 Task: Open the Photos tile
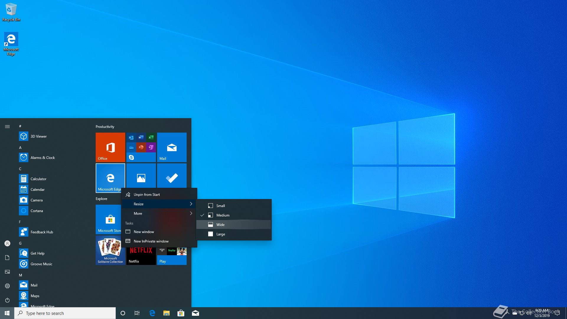click(141, 176)
